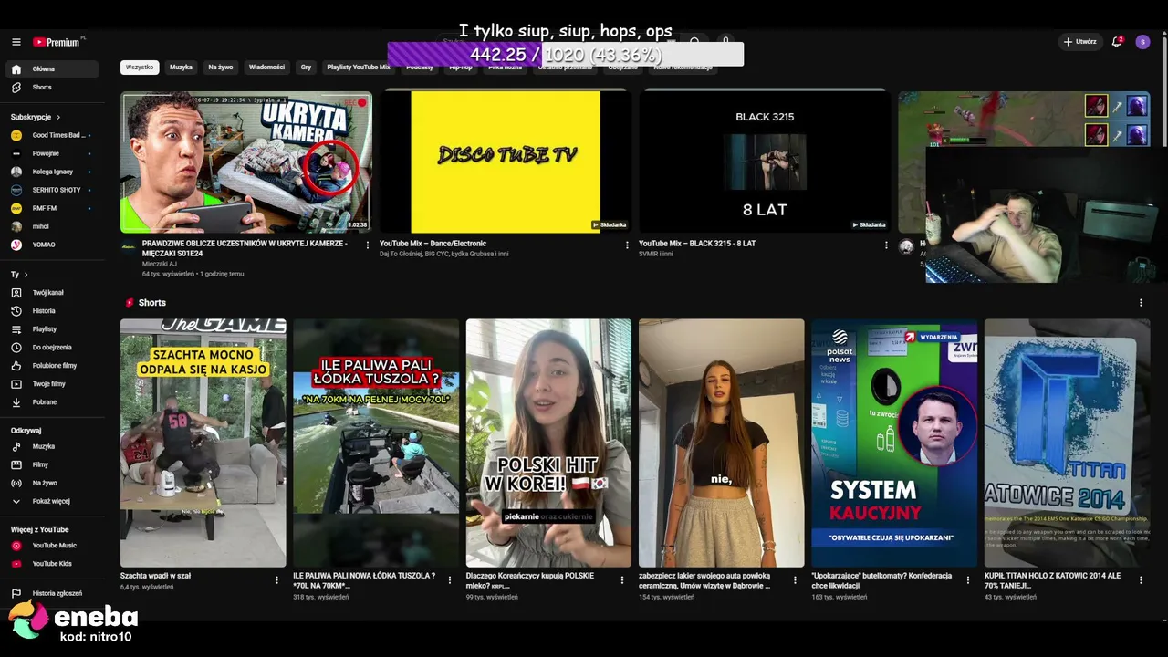This screenshot has height=657, width=1168.
Task: Open Good Times Bad channel subscription
Action: click(x=53, y=135)
